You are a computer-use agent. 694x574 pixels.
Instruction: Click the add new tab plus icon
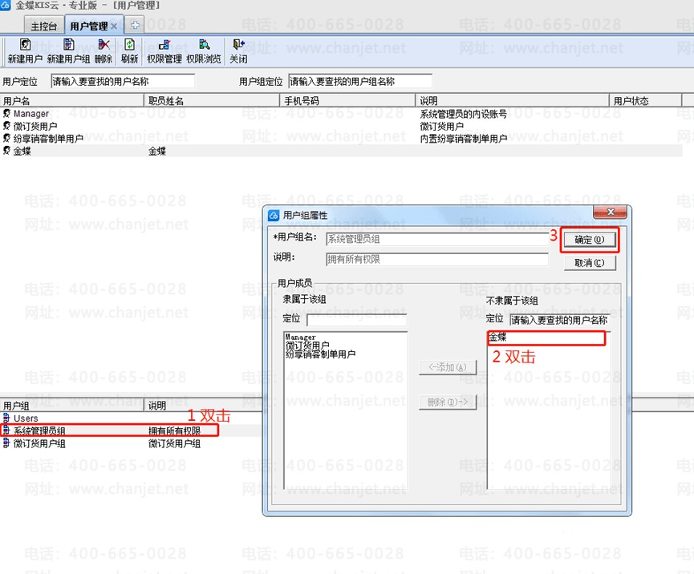pos(135,26)
